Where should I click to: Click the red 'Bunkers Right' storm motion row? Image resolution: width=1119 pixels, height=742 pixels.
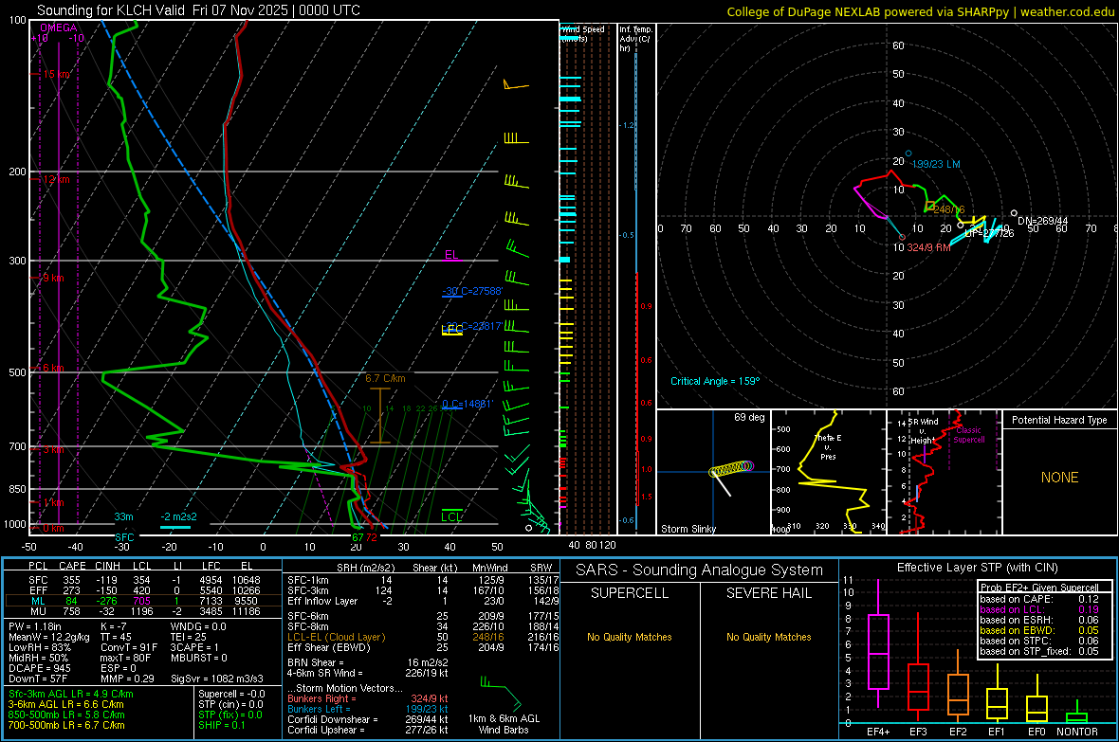tap(368, 698)
